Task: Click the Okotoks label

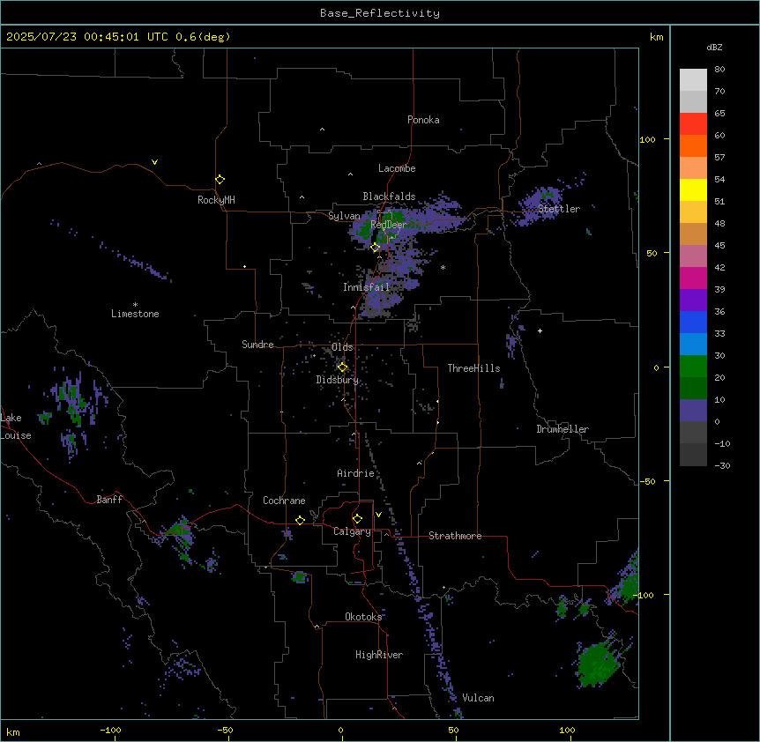Action: point(363,617)
